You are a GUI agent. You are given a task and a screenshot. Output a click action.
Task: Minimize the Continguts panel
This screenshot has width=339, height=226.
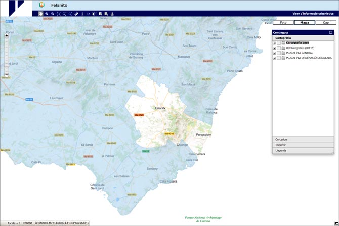click(x=330, y=33)
